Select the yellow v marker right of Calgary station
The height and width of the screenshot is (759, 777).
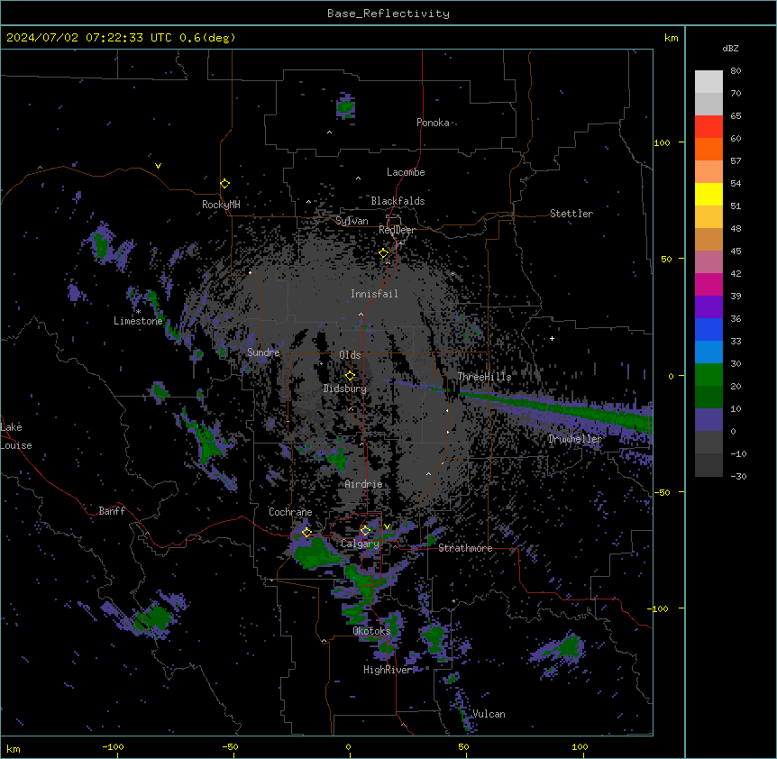[x=387, y=526]
